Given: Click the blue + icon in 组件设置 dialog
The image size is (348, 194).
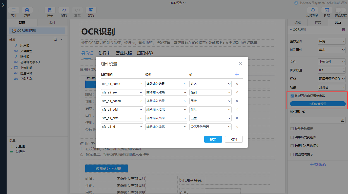Looking at the screenshot, I should 237,74.
